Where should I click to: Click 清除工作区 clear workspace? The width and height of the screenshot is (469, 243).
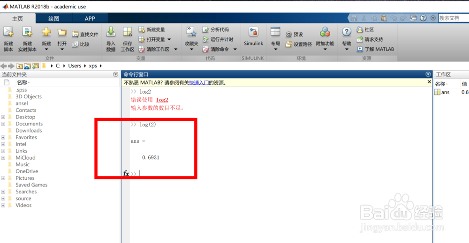(154, 49)
